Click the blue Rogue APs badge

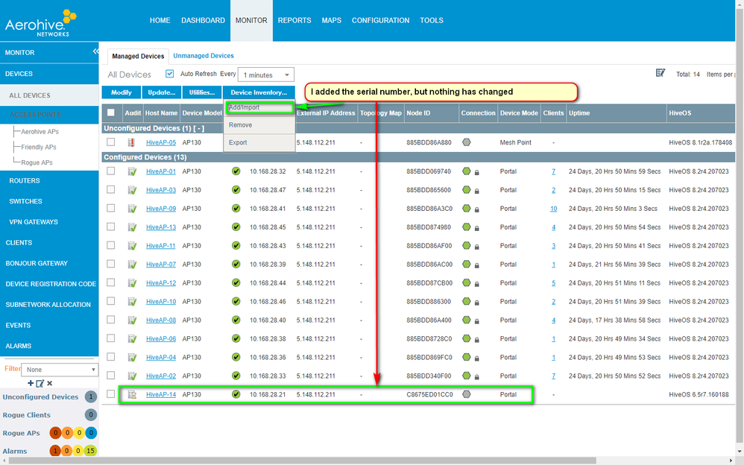pos(91,433)
